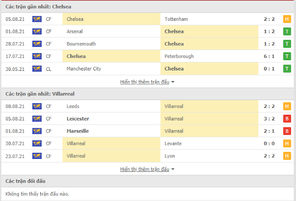The height and width of the screenshot is (201, 296).
Task: Click the red B badge in Marseille row
Action: (x=287, y=131)
